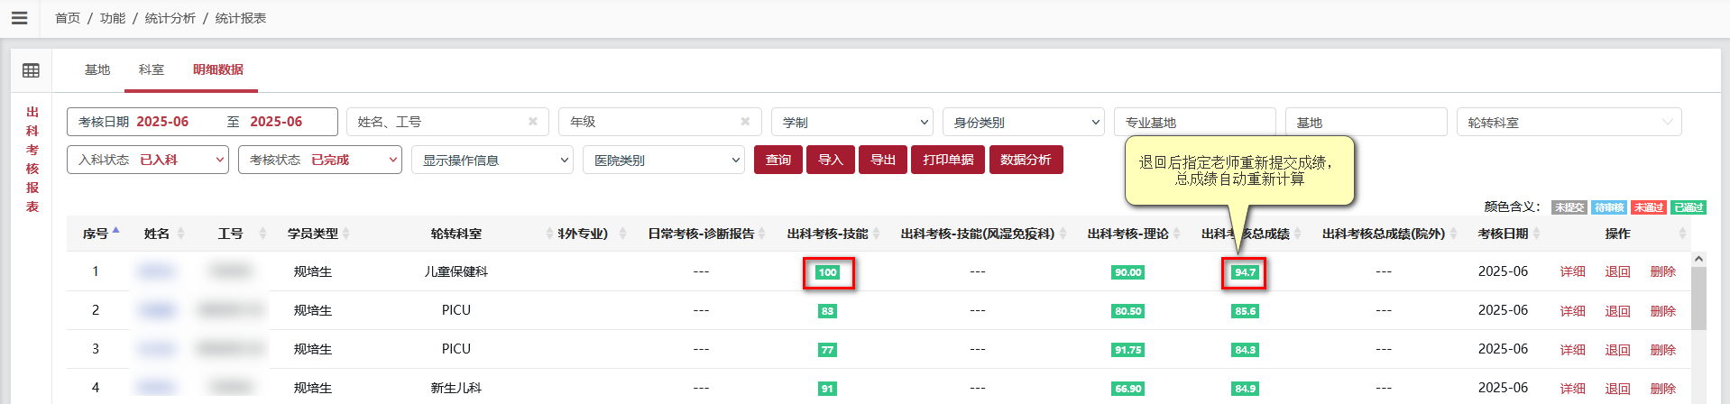Click the start date 2025-06 field
Viewport: 1730px width, 404px height.
[x=162, y=122]
